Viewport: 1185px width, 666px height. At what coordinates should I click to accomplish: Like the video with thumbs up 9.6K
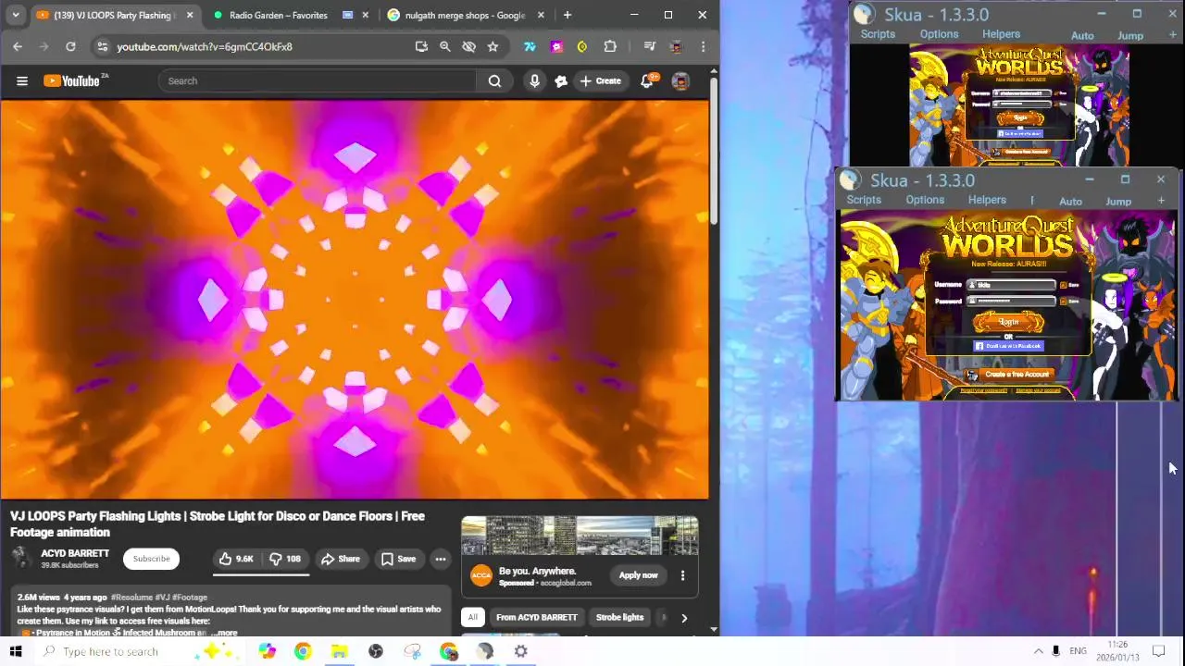pos(236,559)
